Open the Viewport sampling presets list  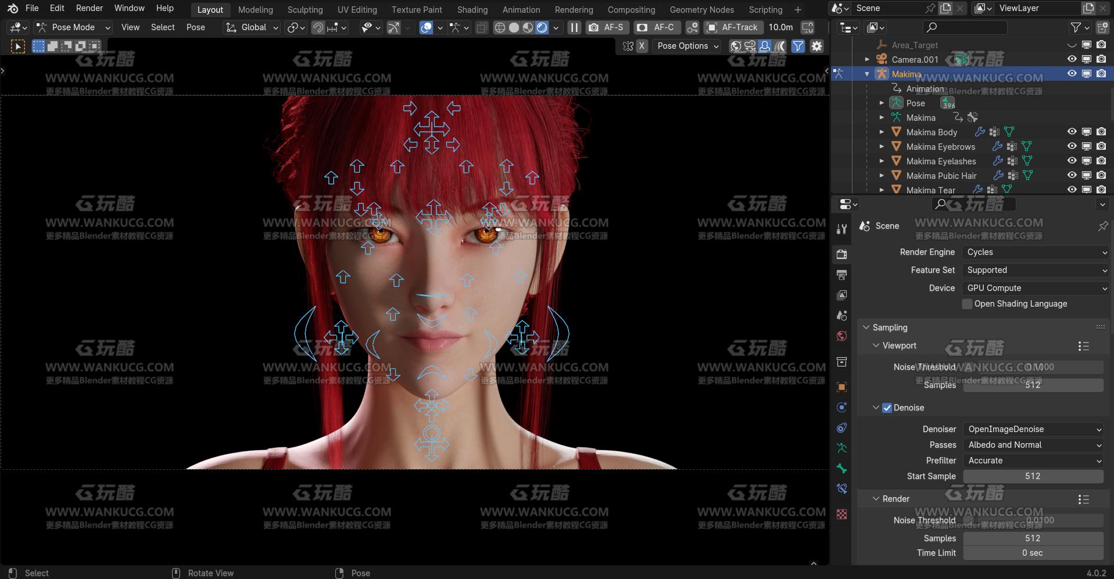tap(1083, 346)
